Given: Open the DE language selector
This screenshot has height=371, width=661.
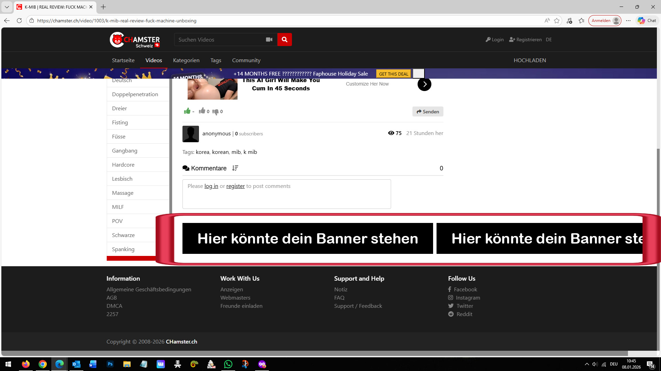Looking at the screenshot, I should coord(548,40).
